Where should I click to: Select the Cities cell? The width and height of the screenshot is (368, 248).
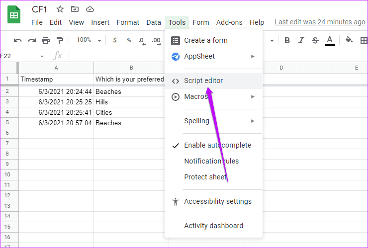click(x=131, y=112)
